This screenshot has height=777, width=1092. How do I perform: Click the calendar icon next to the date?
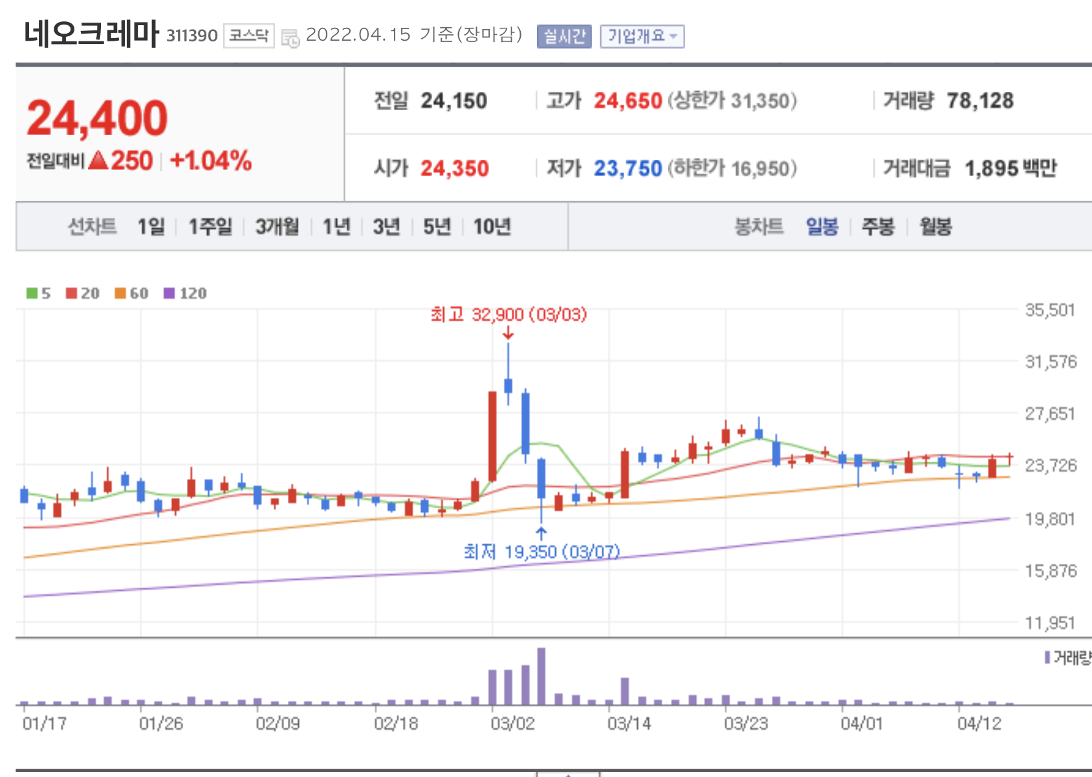click(x=290, y=37)
